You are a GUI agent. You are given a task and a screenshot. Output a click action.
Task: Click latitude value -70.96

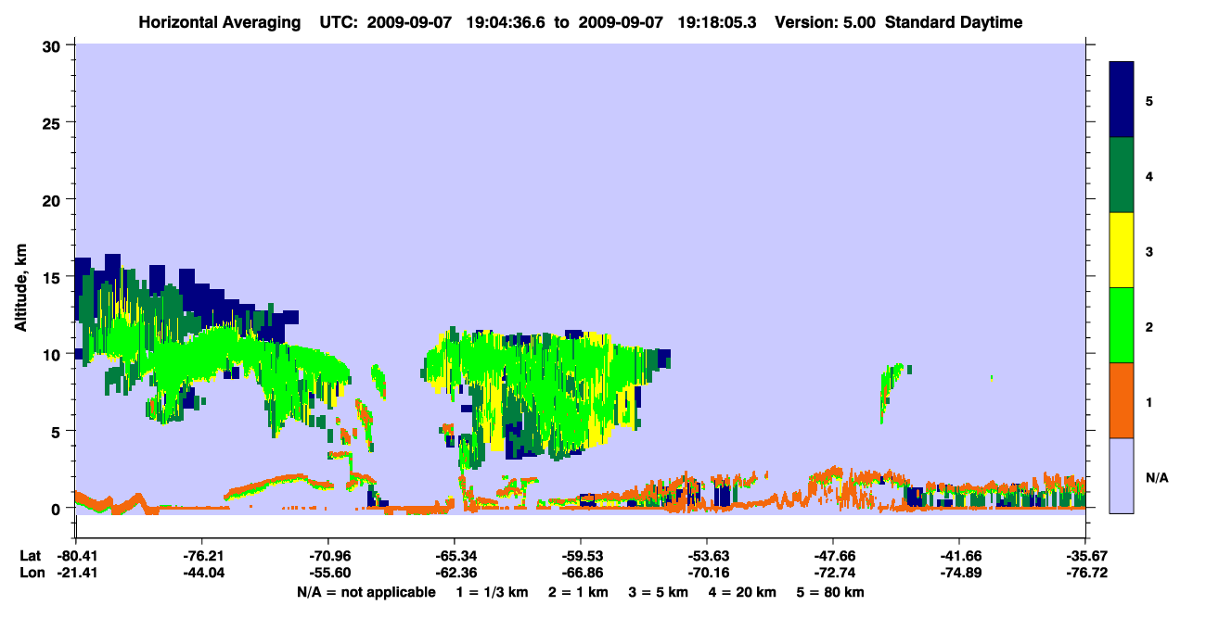click(x=327, y=556)
